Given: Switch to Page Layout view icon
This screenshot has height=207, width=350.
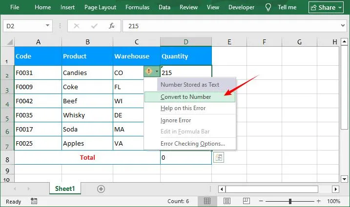Looking at the screenshot, I should coord(227,201).
